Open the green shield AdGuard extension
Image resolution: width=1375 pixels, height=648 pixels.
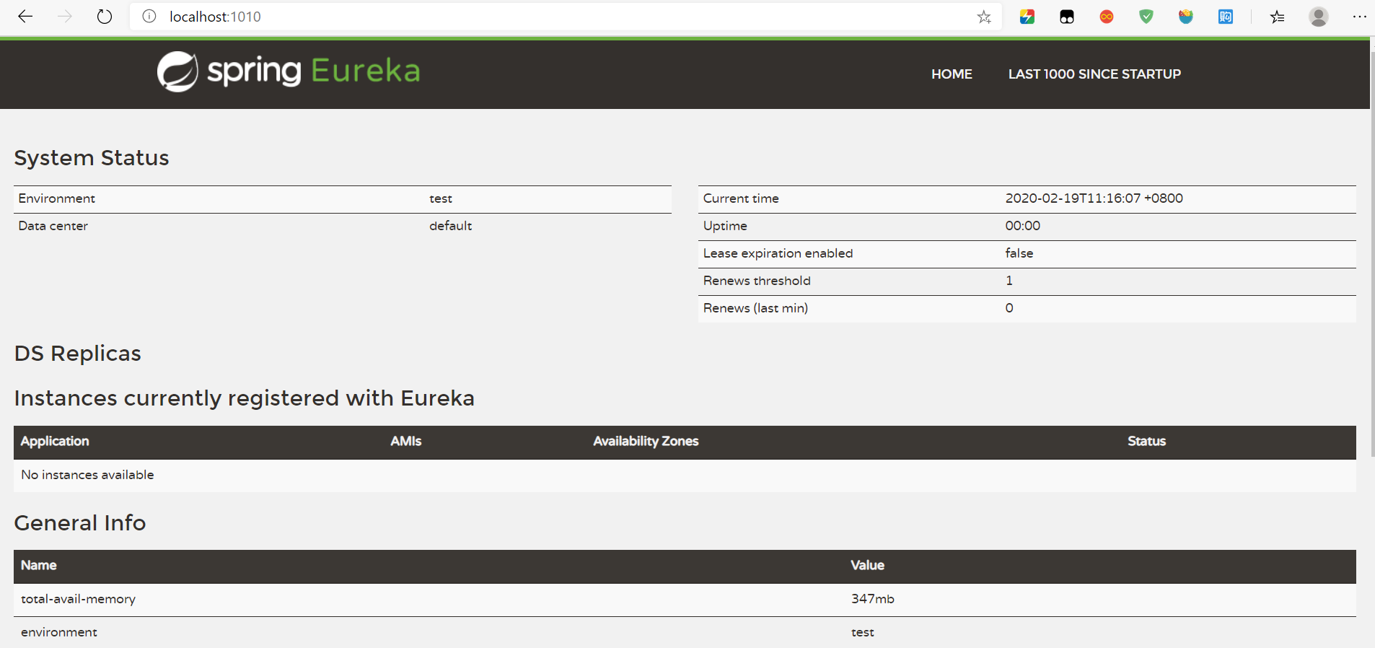pos(1146,17)
